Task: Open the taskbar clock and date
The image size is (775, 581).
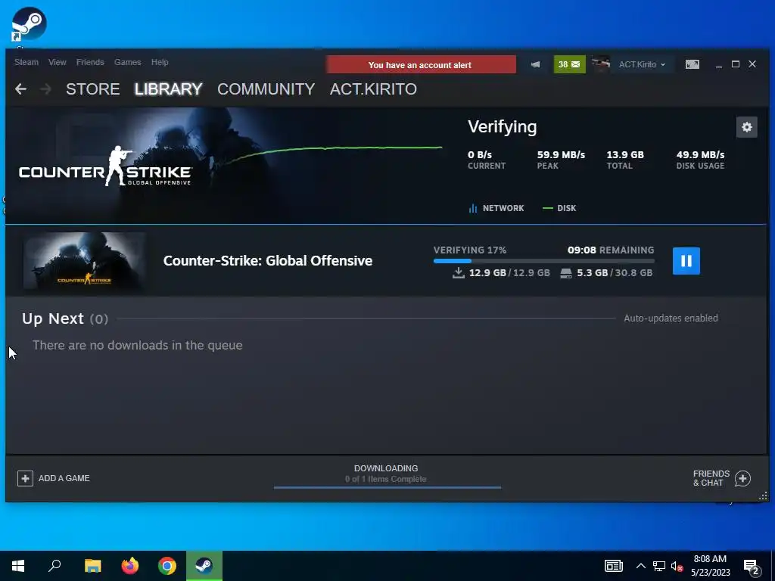Action: [710, 566]
